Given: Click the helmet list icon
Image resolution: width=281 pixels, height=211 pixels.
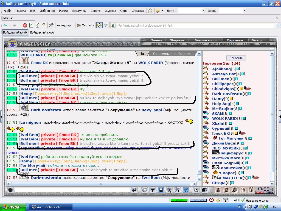Looking at the screenshot, I should click(204, 190).
